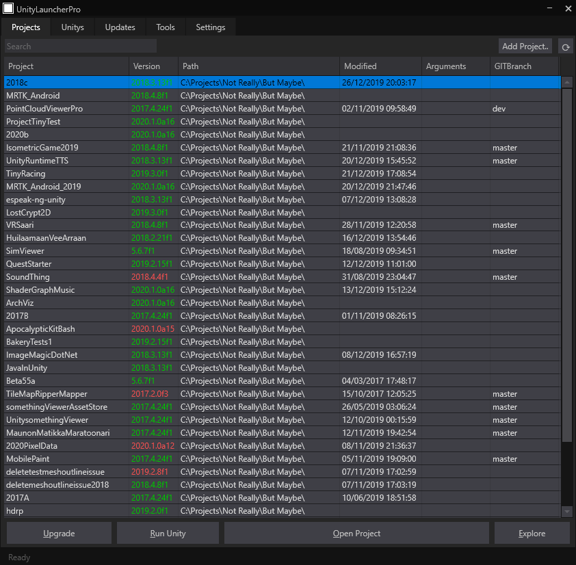The height and width of the screenshot is (565, 576).
Task: Select the ShaderGraphMusic project
Action: tap(282, 290)
